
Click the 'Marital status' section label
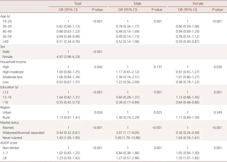pyautogui.click(x=10, y=123)
